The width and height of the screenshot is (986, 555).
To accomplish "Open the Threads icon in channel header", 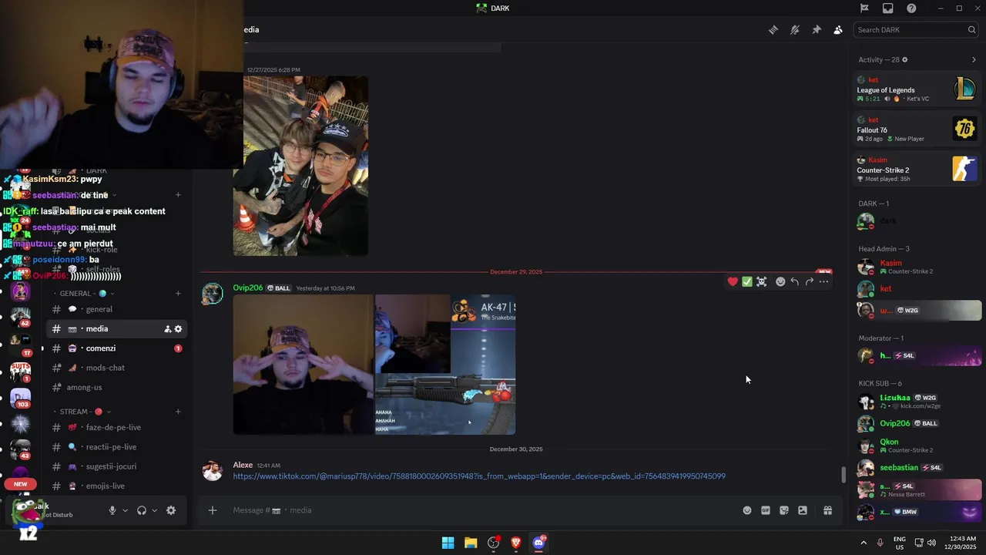I will click(773, 29).
